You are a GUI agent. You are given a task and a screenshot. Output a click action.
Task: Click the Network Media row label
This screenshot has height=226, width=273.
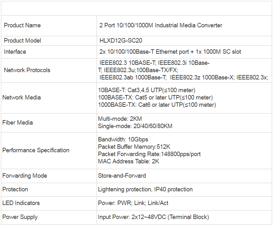tap(22, 98)
